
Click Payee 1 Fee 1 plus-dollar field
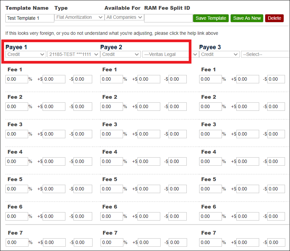pos(54,79)
